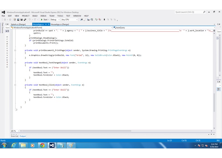Open the Debug configuration dropdown
The height and width of the screenshot is (158, 222).
click(x=55, y=20)
